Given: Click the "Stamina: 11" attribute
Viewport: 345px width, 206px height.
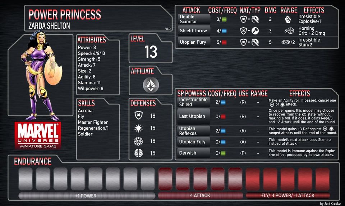Looking at the screenshot, I should [x=89, y=83].
